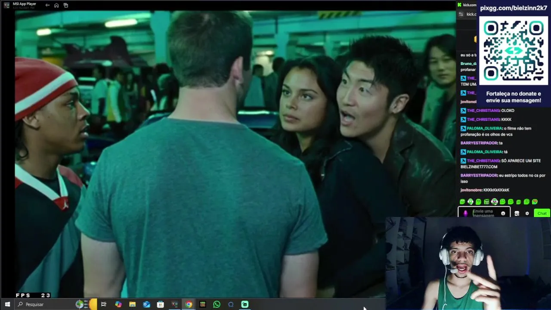Select the first green emote in quick emotes
This screenshot has width=551, height=310.
pyautogui.click(x=462, y=201)
